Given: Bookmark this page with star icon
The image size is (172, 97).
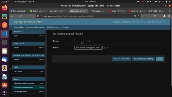Looking at the screenshot, I should tap(138, 16).
